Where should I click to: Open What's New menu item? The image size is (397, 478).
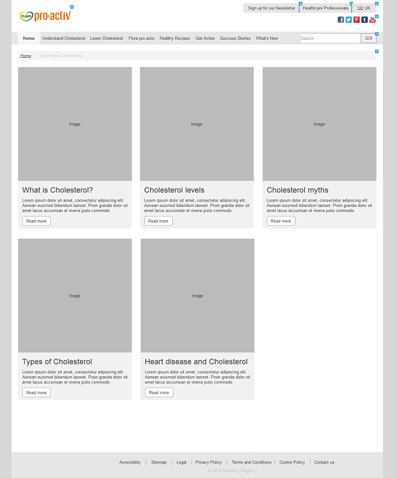[267, 38]
